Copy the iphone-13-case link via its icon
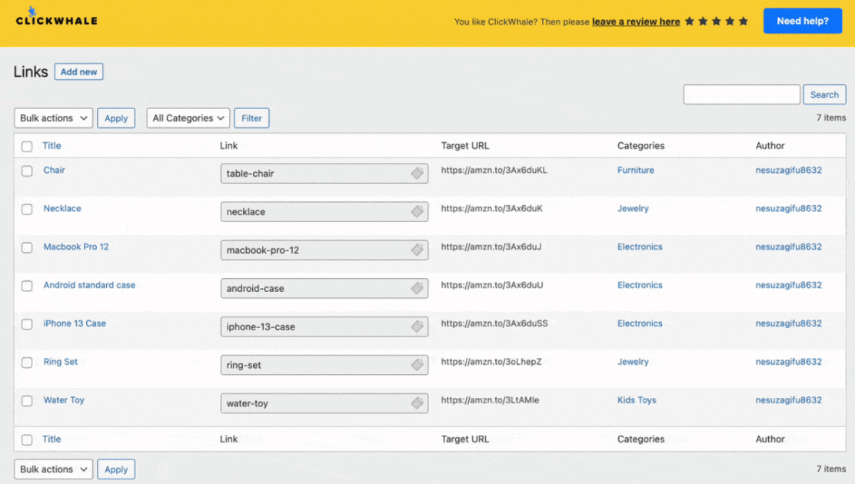 coord(418,327)
